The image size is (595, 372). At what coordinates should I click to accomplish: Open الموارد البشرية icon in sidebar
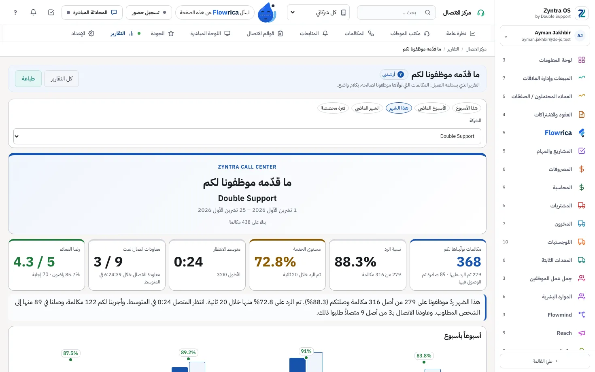click(582, 296)
